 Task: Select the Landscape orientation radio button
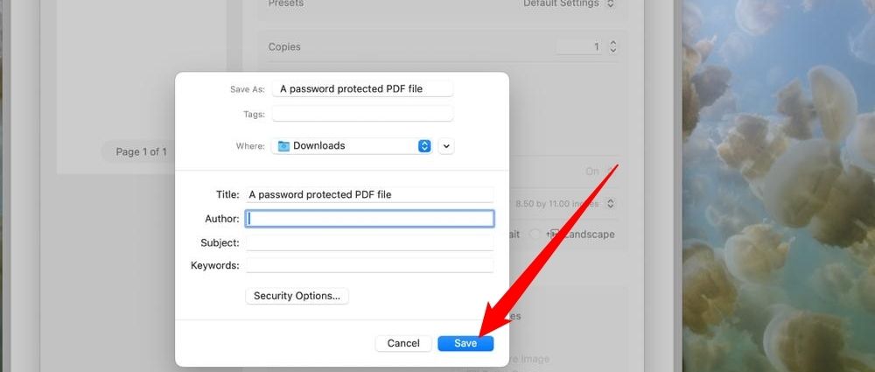pyautogui.click(x=535, y=235)
